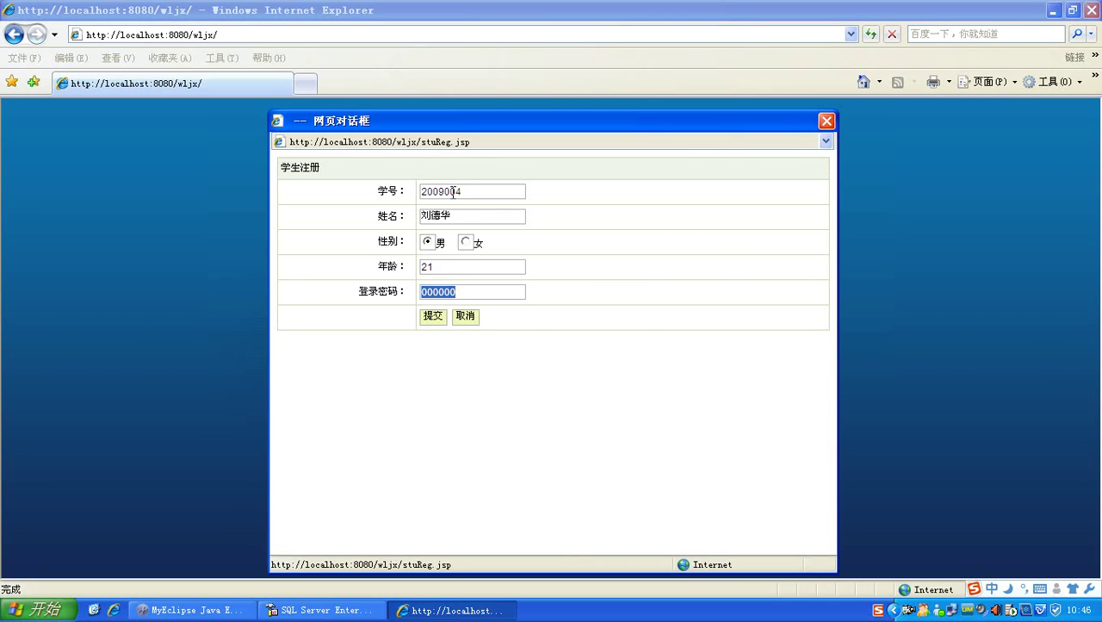Image resolution: width=1102 pixels, height=622 pixels.
Task: Open the print icon dropdown arrow
Action: (x=949, y=82)
